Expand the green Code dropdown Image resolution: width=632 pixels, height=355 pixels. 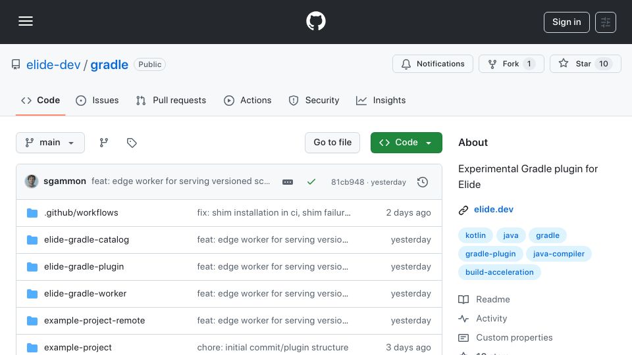406,143
